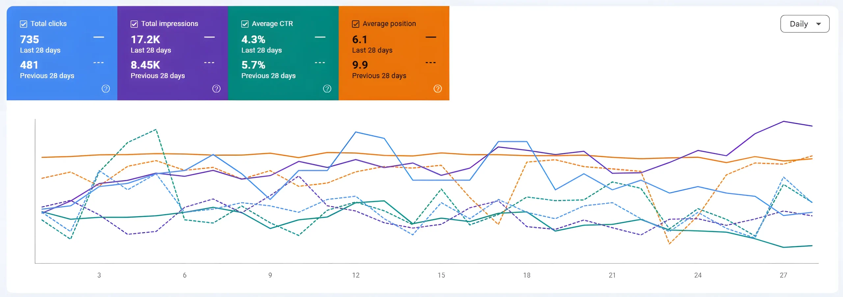Click the day 18 axis label
The height and width of the screenshot is (297, 843).
[x=527, y=275]
